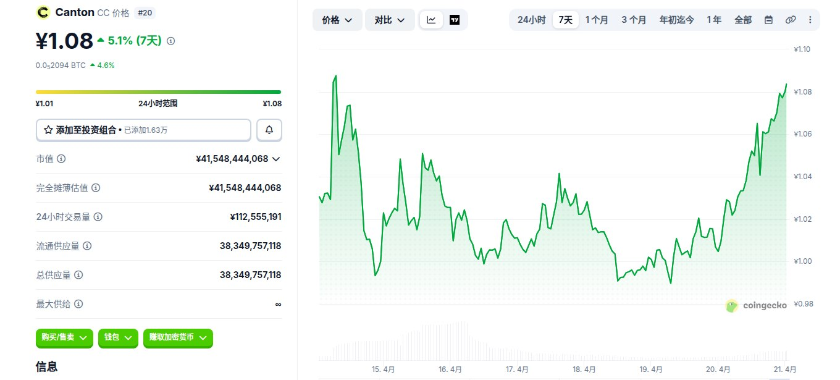
Task: Click the price alert bell icon
Action: point(269,130)
